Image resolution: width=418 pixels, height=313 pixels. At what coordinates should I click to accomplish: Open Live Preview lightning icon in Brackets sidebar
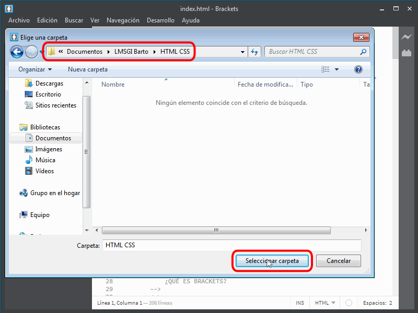(x=407, y=37)
